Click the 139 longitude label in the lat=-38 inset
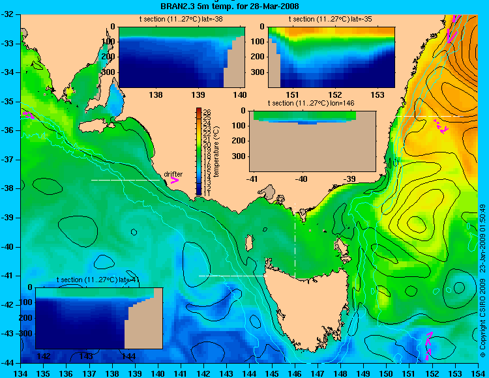Screen dimensions: 489x378 click(x=198, y=94)
